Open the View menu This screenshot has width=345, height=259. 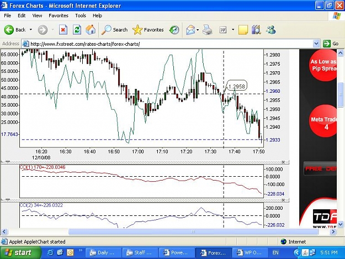click(x=37, y=15)
